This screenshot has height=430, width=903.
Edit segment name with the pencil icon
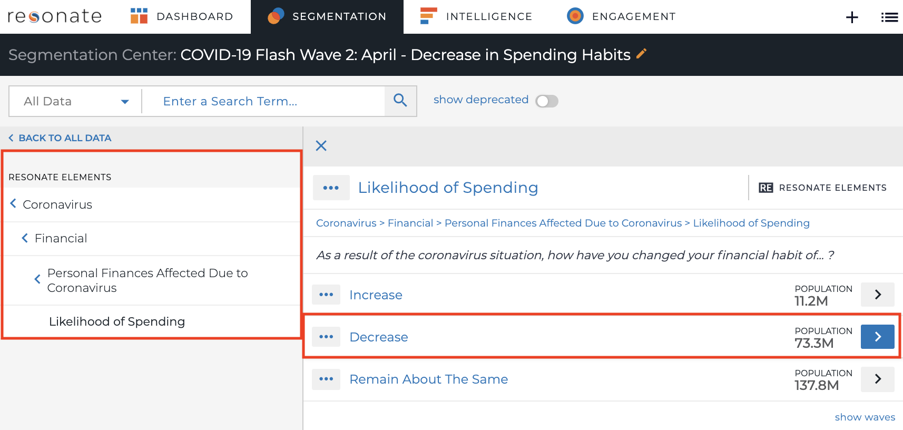[x=641, y=53]
